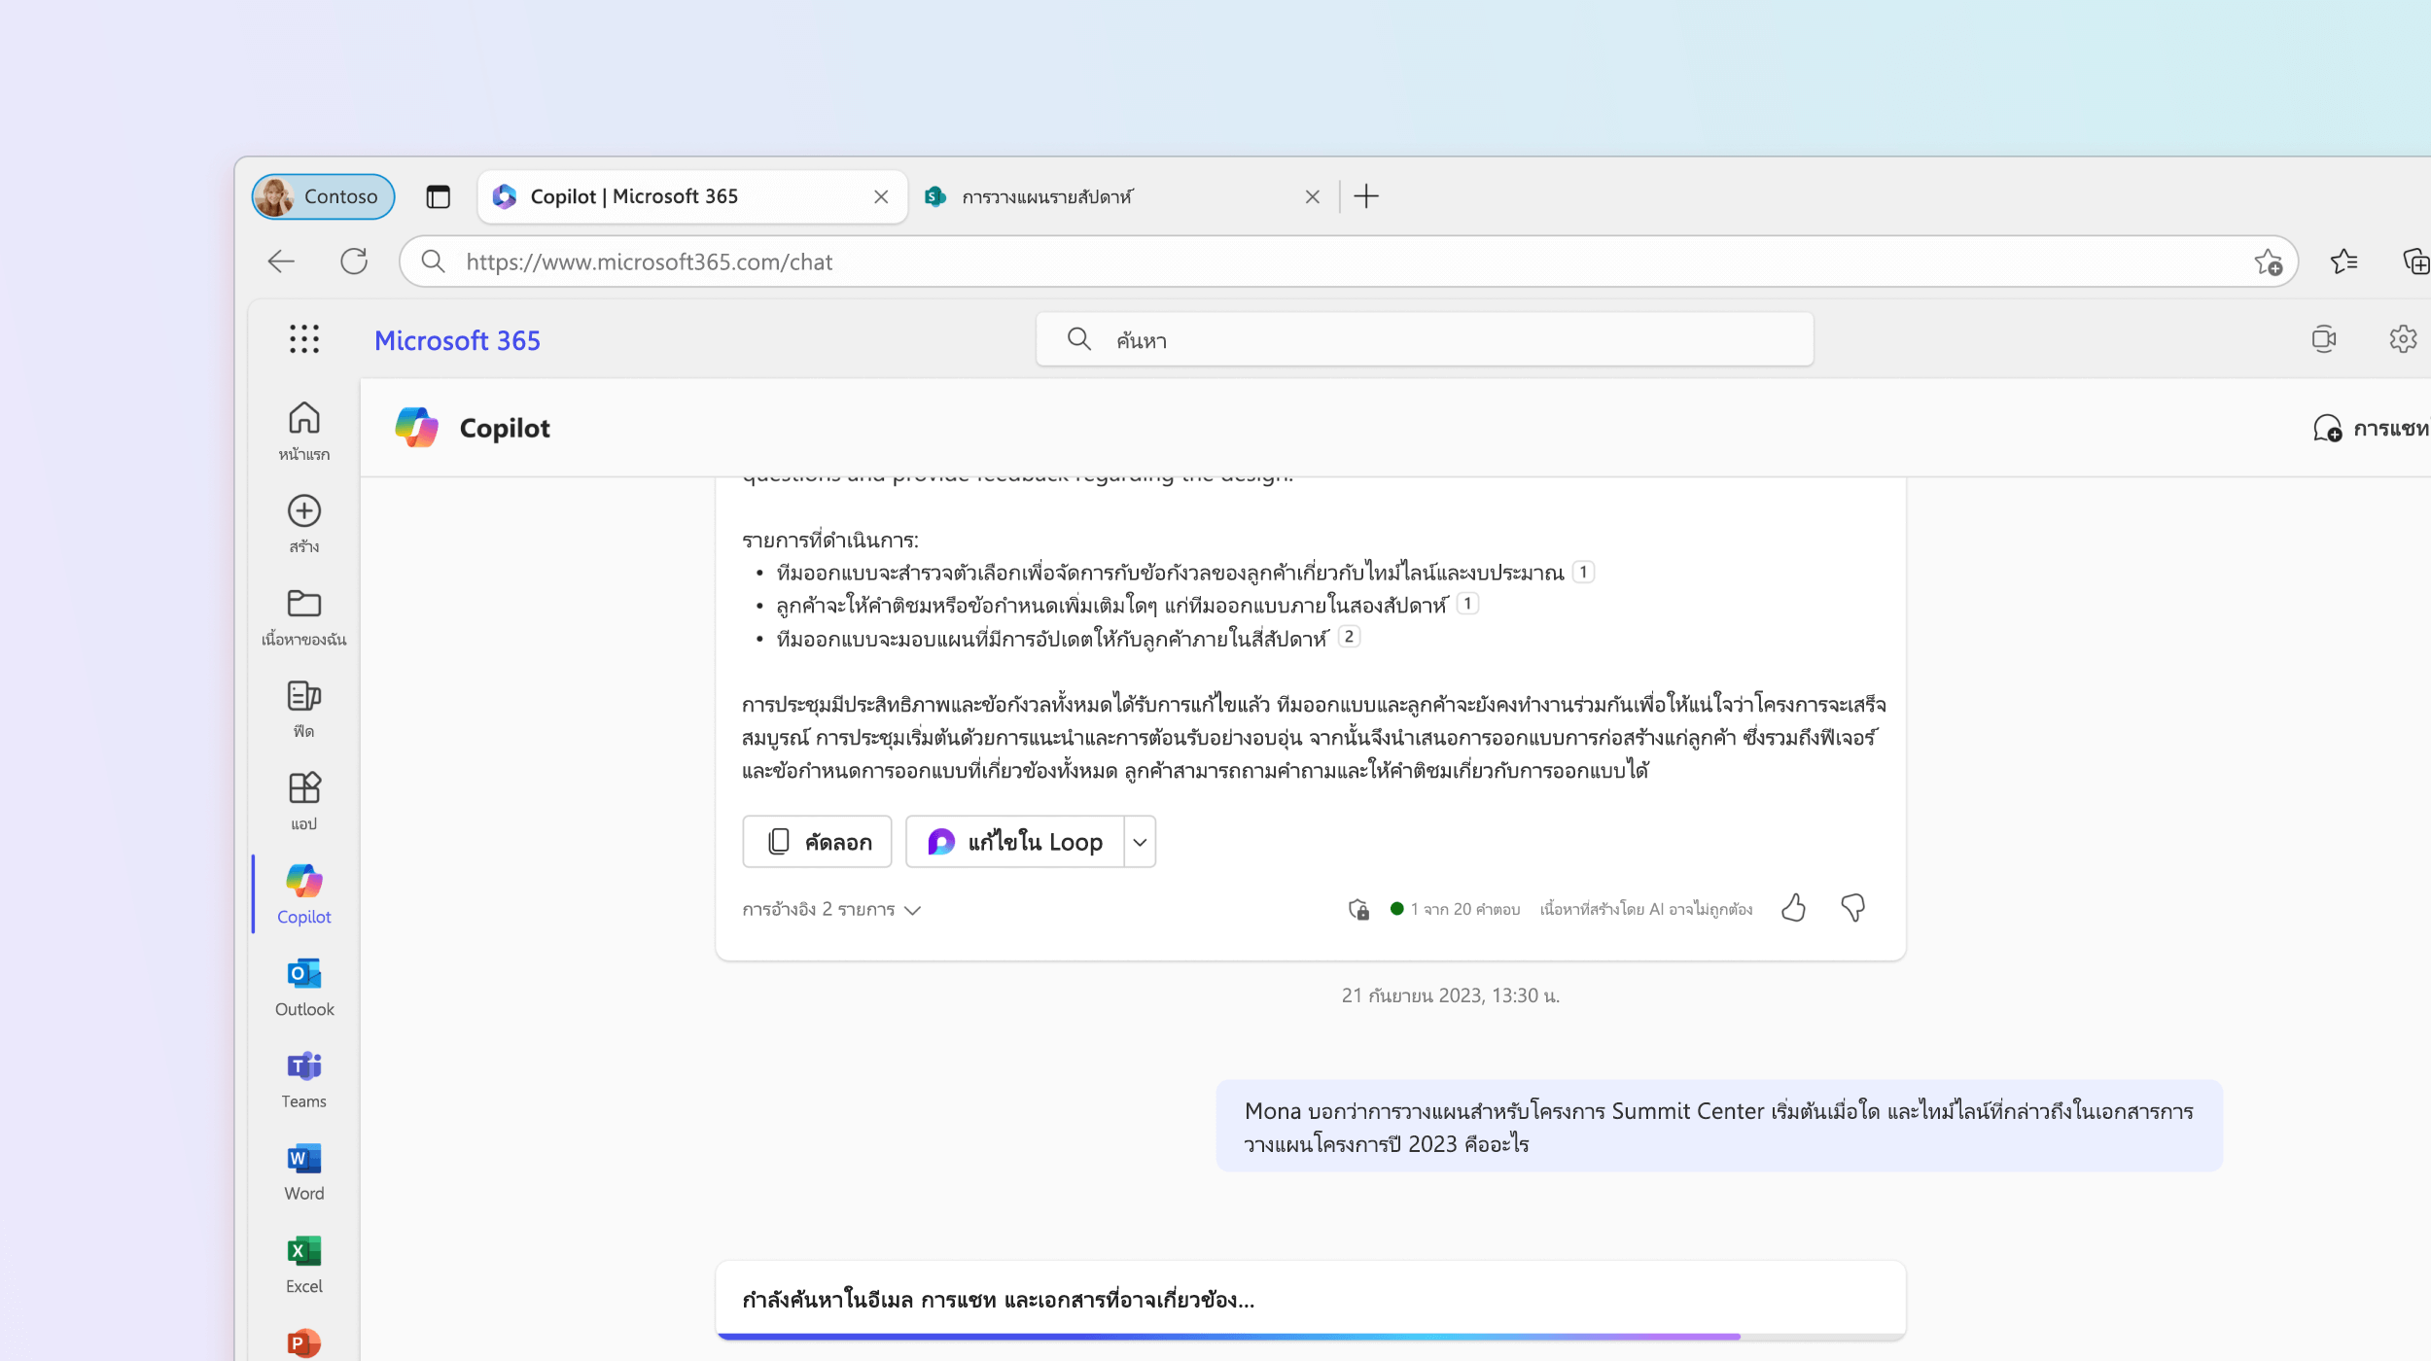Open สร้าง create in sidebar

pos(303,524)
